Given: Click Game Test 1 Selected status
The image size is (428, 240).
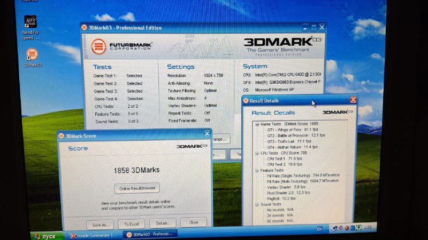Looking at the screenshot, I should [134, 76].
